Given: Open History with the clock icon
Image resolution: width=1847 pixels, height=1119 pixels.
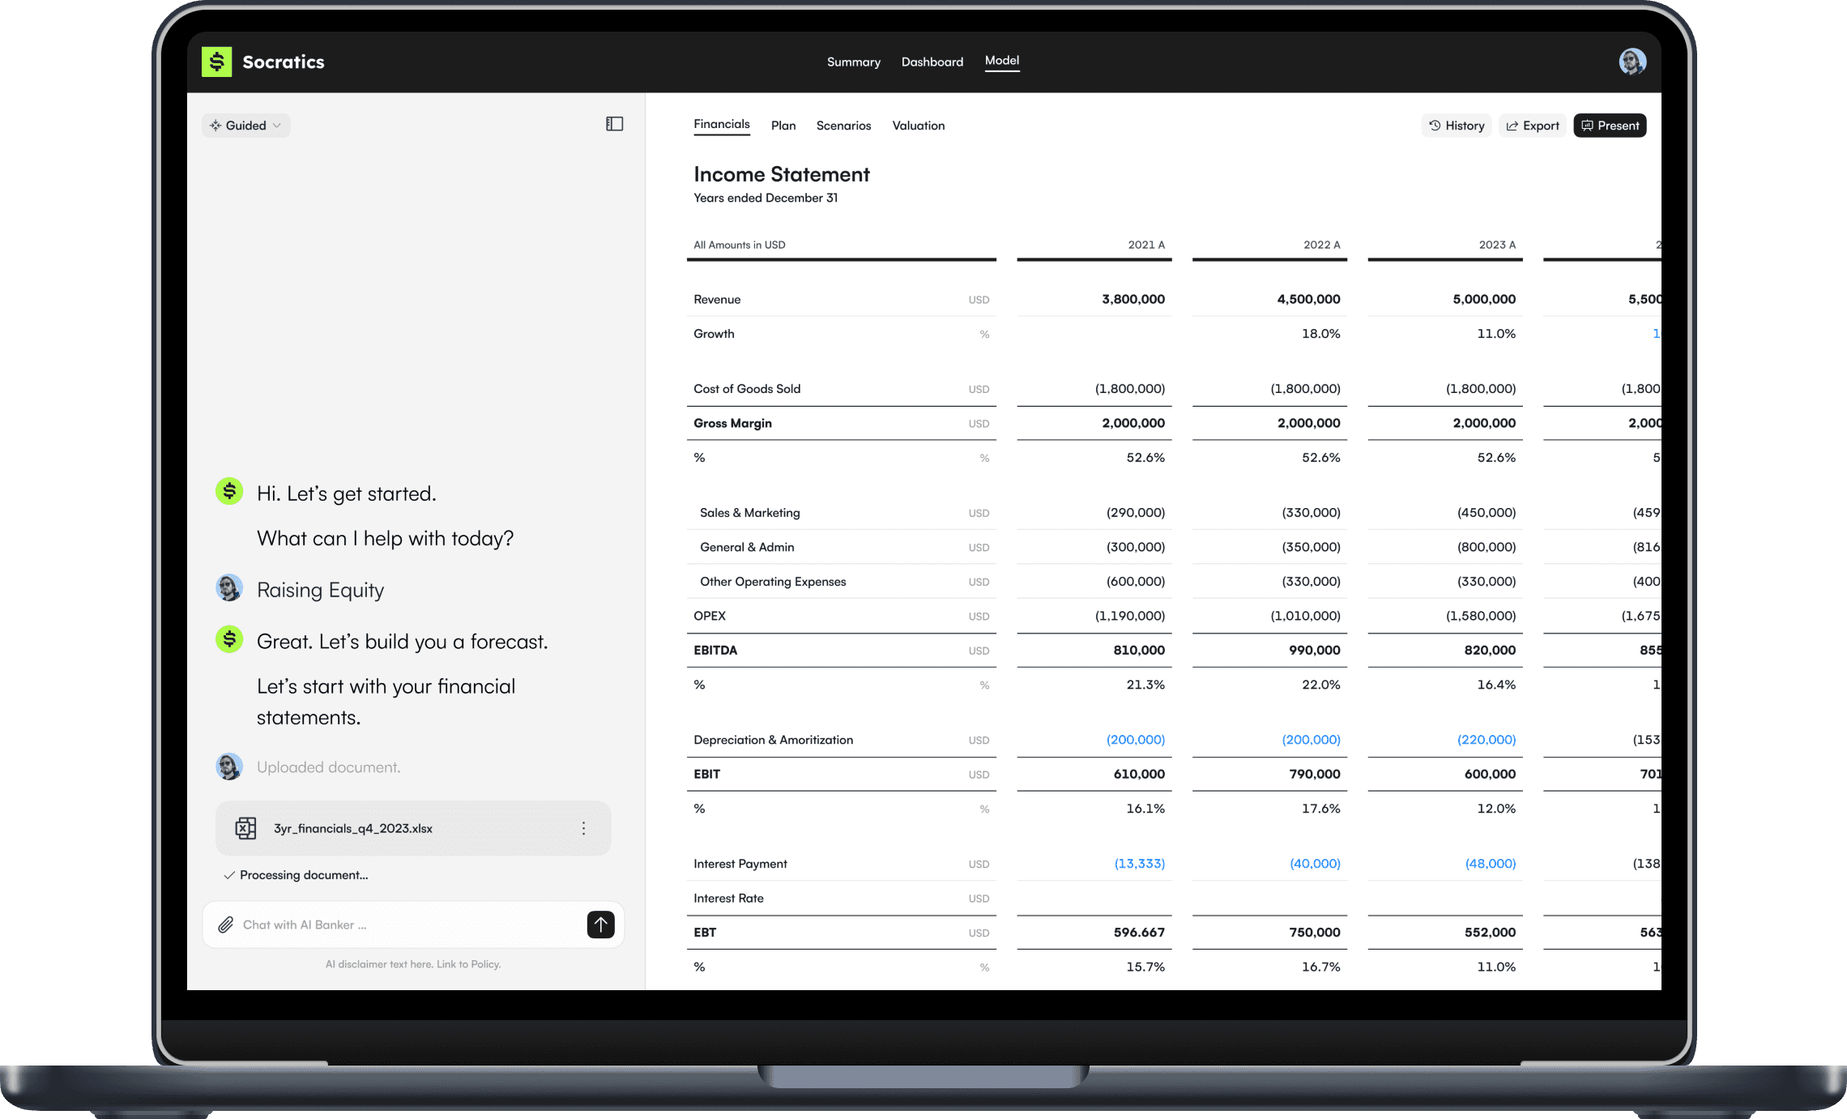Looking at the screenshot, I should [1456, 126].
